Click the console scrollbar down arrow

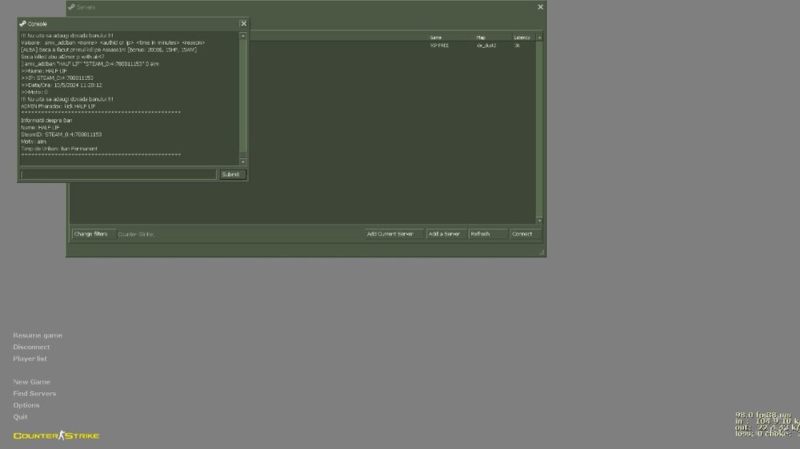(x=243, y=160)
